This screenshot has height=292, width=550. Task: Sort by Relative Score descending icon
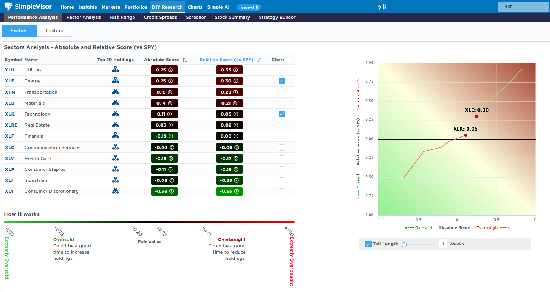(x=259, y=60)
